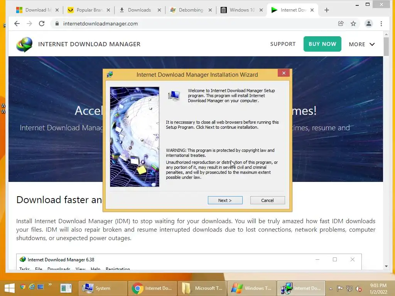Viewport: 395px width, 296px height.
Task: Launch Internet Explorer from quick launch
Action: (x=32, y=287)
